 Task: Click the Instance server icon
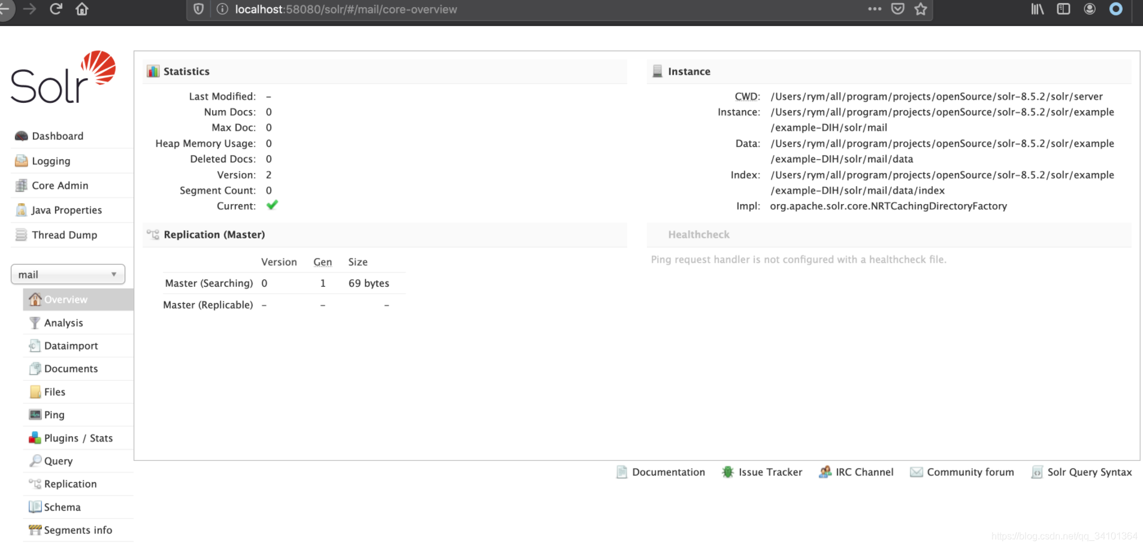point(657,71)
